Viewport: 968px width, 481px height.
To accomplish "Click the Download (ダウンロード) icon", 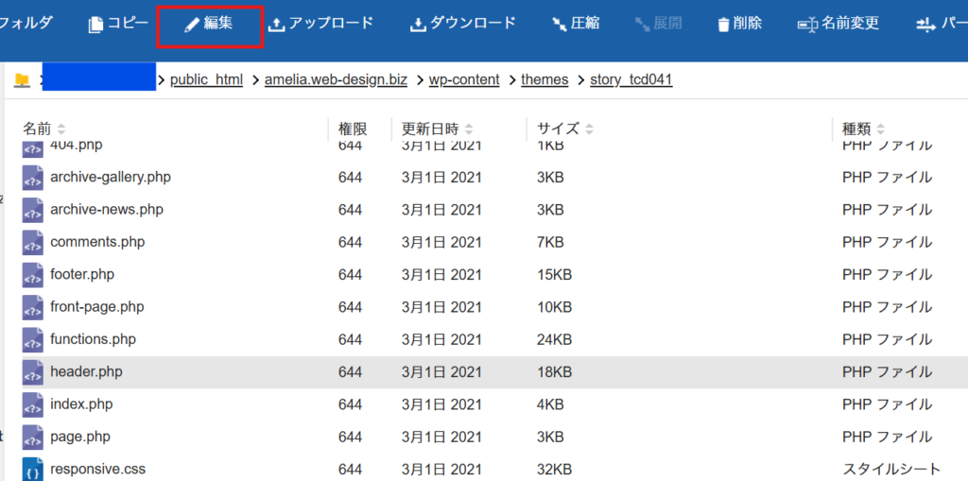I will [419, 25].
